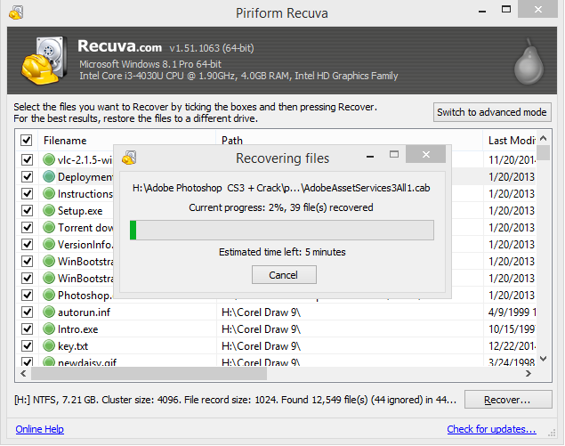Click green status dot for vlc-2.1.5 file
The image size is (565, 446).
(x=49, y=159)
